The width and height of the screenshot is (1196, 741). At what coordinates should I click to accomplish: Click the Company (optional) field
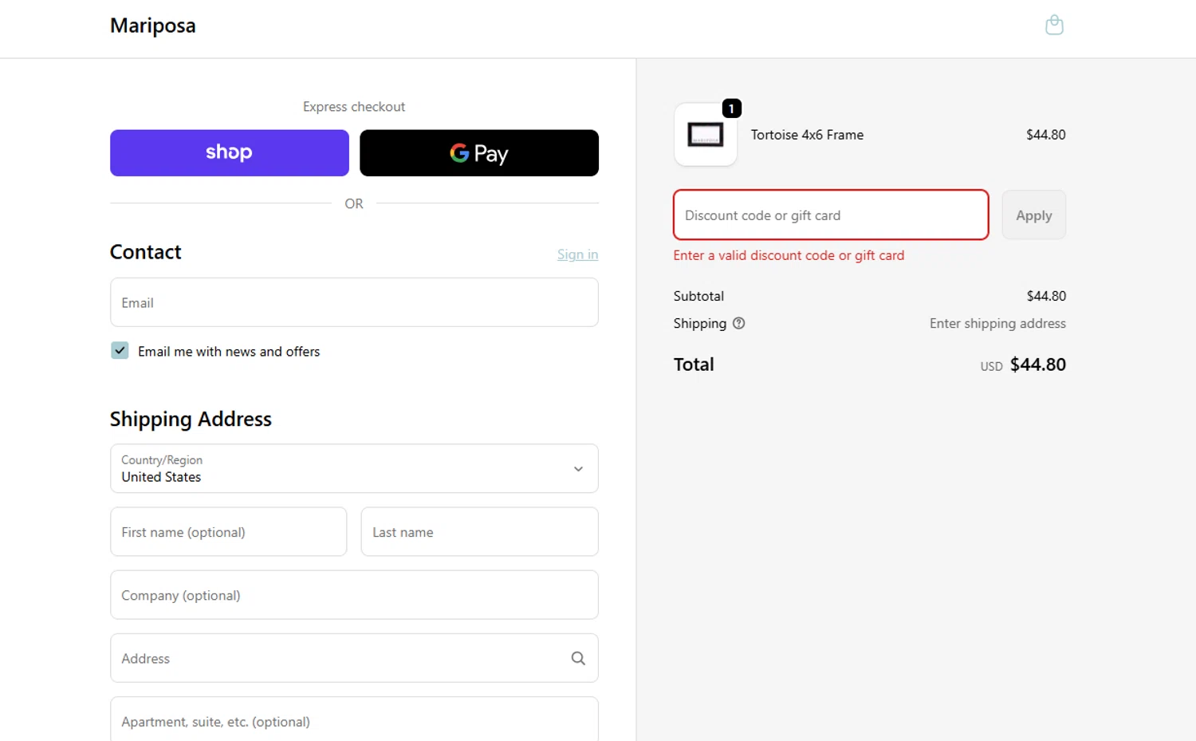coord(354,595)
